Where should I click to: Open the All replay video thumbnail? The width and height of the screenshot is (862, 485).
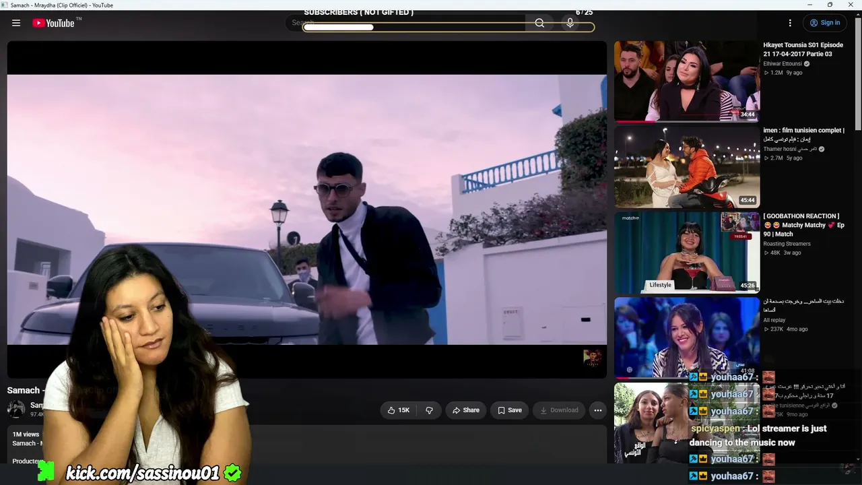[687, 337]
